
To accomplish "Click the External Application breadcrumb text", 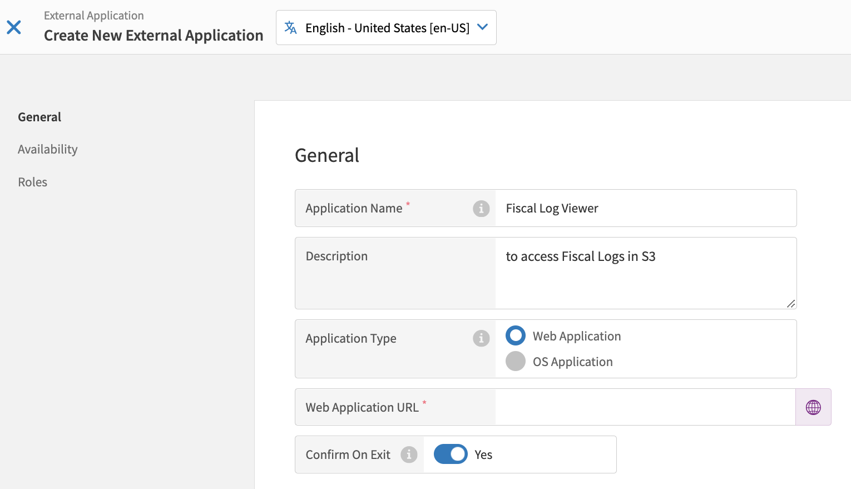I will coord(94,16).
